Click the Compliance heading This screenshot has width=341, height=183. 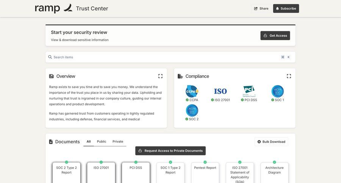[197, 76]
